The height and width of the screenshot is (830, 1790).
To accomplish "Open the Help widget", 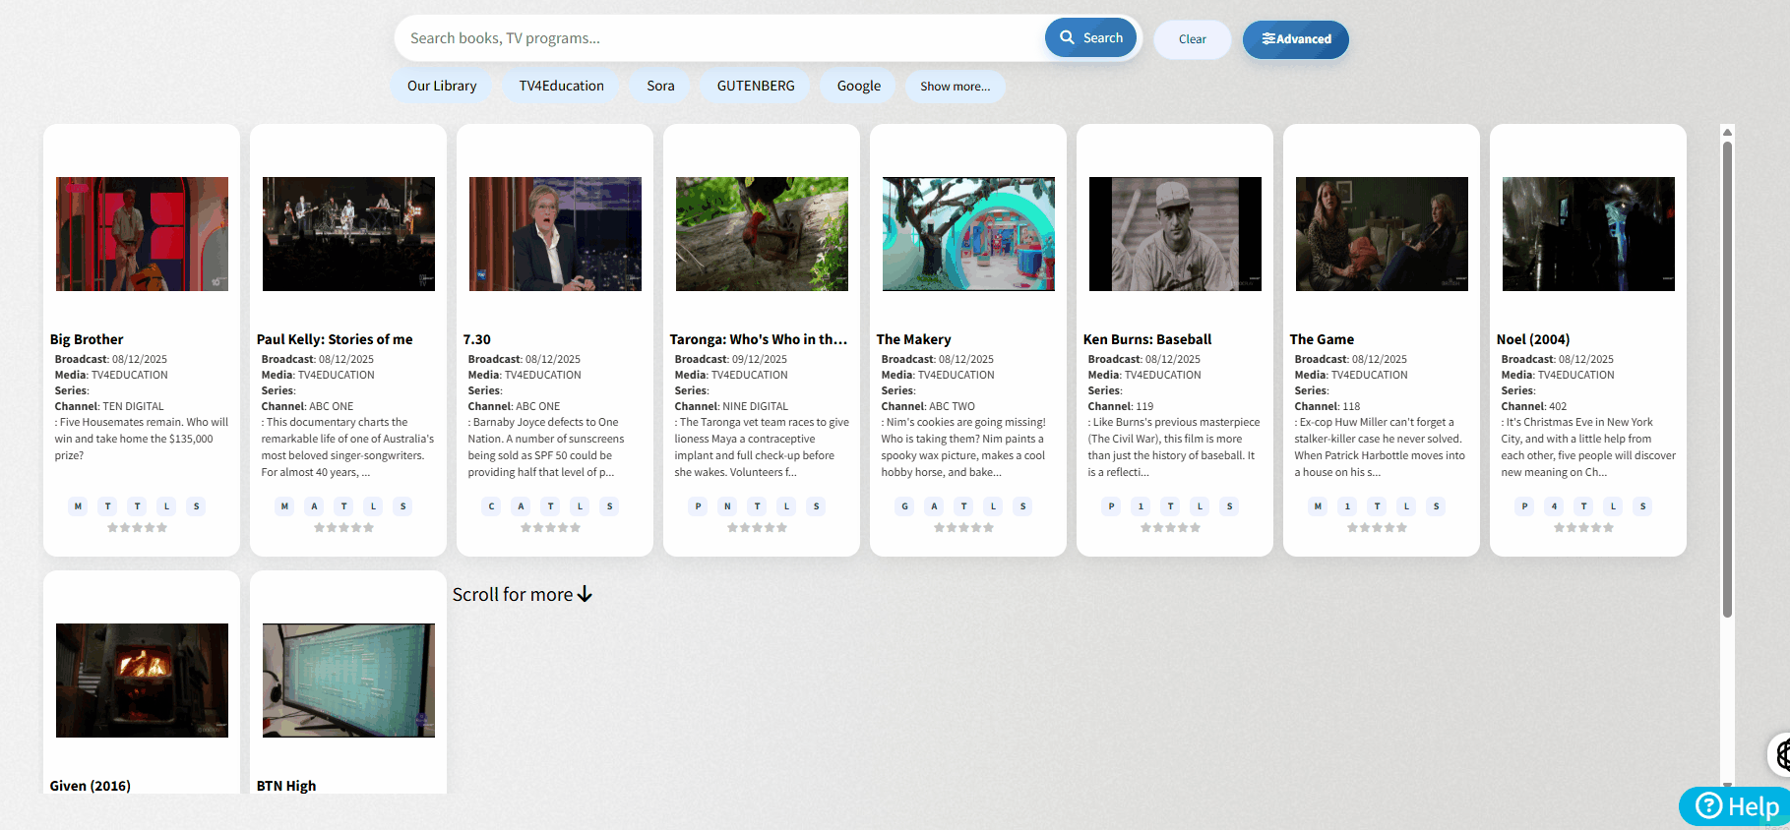I will (1737, 806).
